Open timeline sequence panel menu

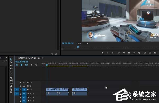click(x=42, y=58)
